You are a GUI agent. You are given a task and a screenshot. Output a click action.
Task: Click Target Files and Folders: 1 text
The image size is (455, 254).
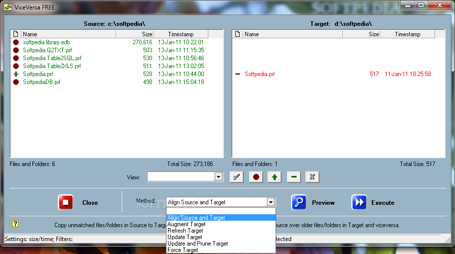255,164
